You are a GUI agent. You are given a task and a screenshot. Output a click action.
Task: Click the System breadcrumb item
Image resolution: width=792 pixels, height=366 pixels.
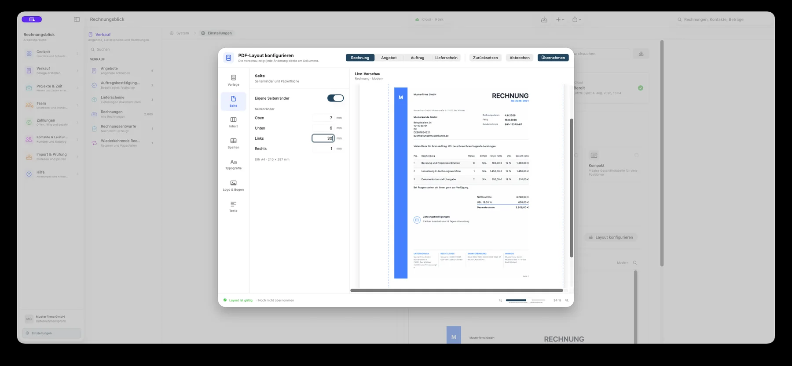pos(180,33)
